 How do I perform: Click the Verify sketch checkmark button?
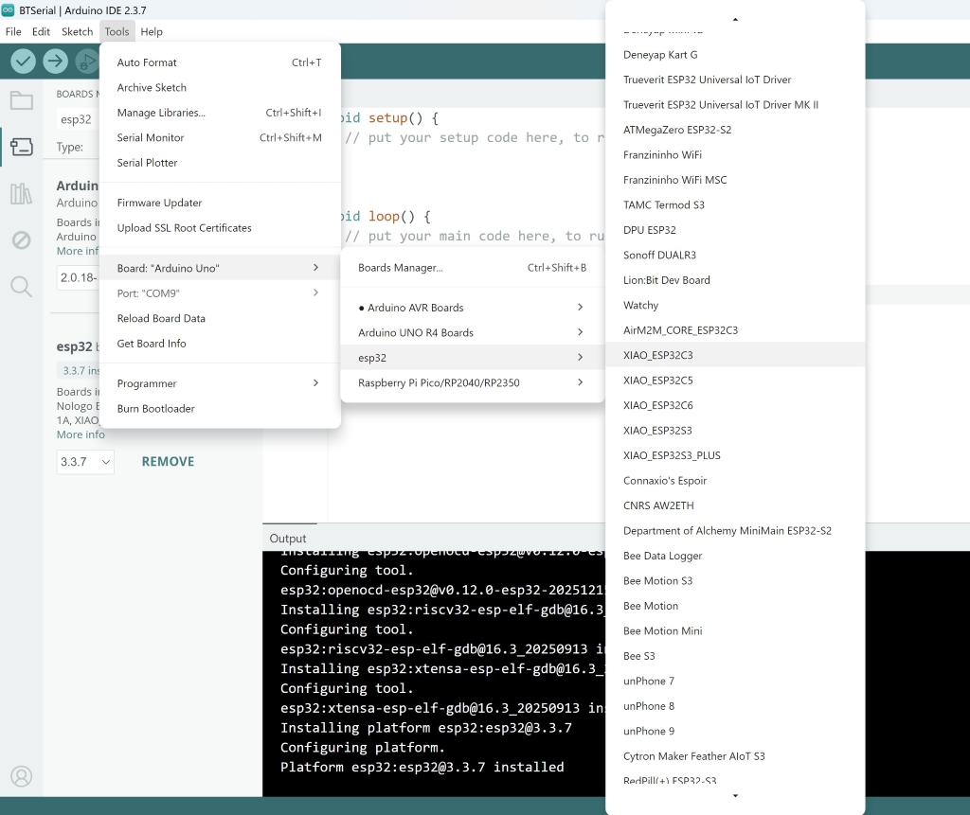[23, 61]
